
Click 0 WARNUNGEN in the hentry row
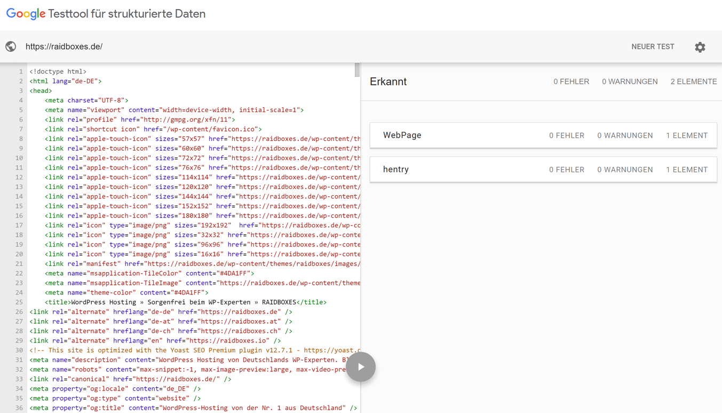(x=625, y=170)
